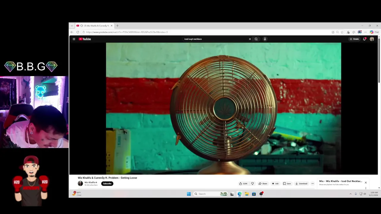
Task: Share the Getting Loose video
Action: pos(263,183)
